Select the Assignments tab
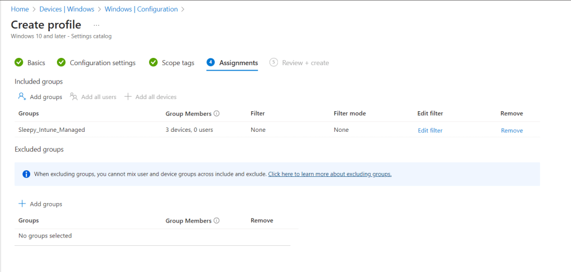Screen dimensions: 571x272 232,63
